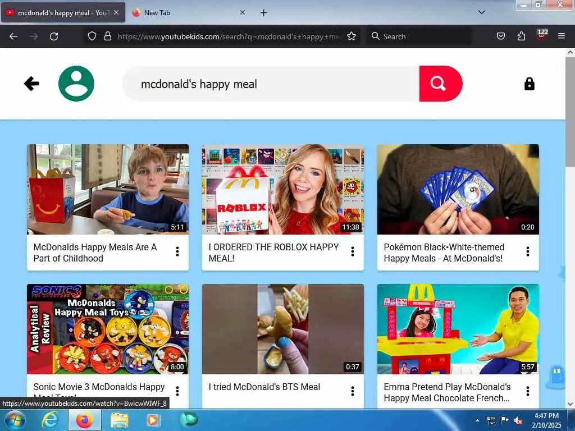The width and height of the screenshot is (575, 431).
Task: Play McDonalds Happy Meals childhood video thumbnail
Action: tap(108, 190)
